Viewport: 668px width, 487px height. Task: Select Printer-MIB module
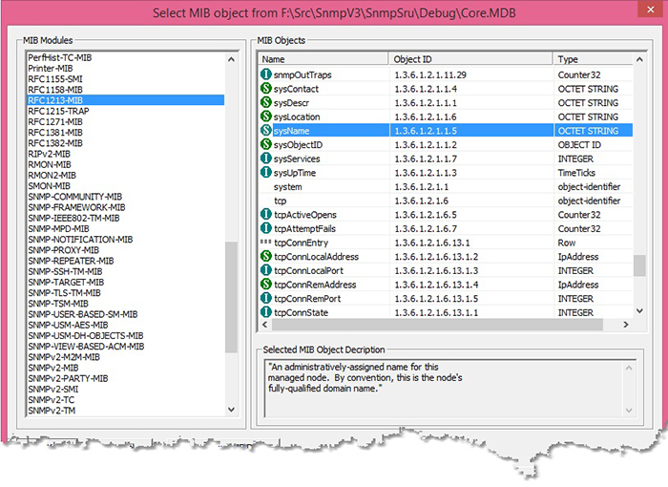[51, 68]
